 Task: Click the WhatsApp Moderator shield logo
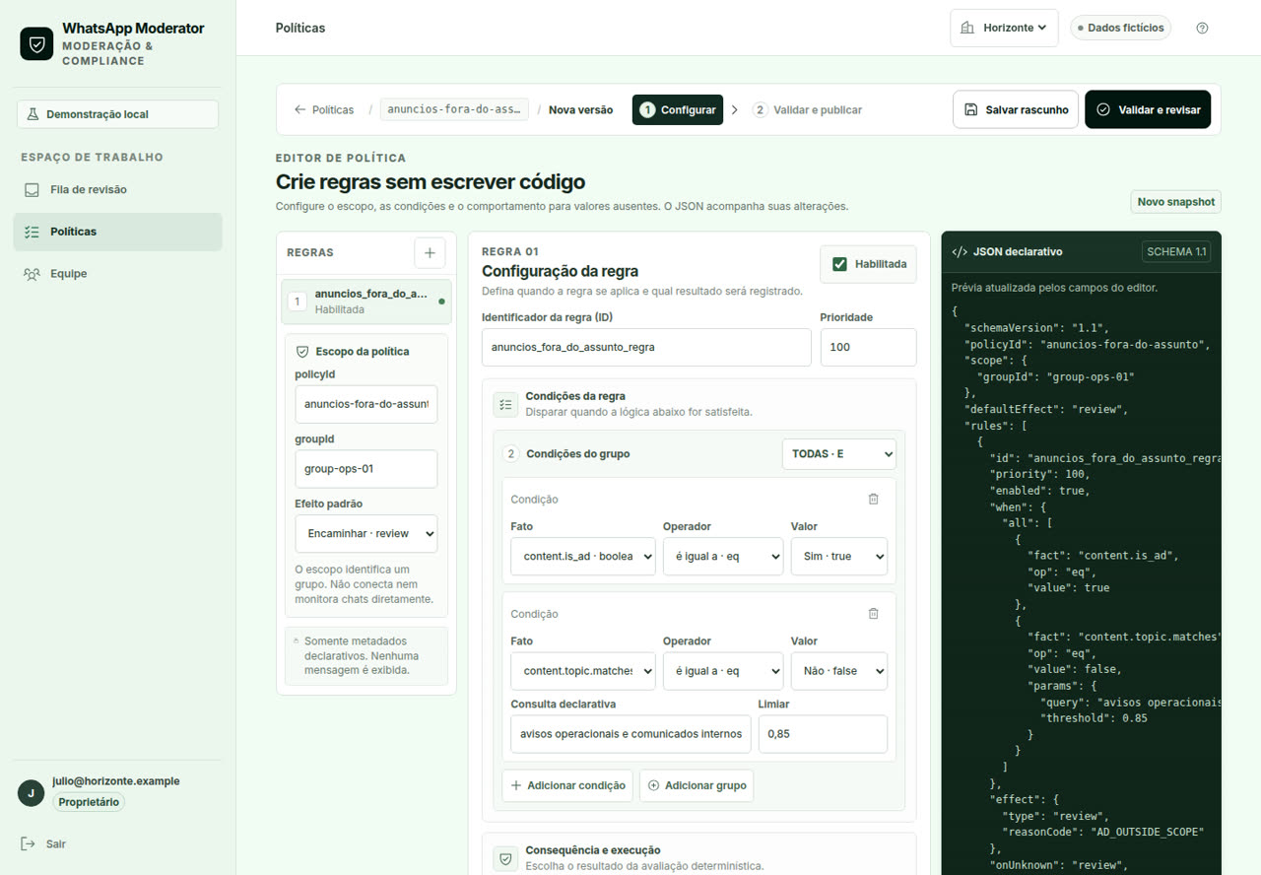coord(36,44)
